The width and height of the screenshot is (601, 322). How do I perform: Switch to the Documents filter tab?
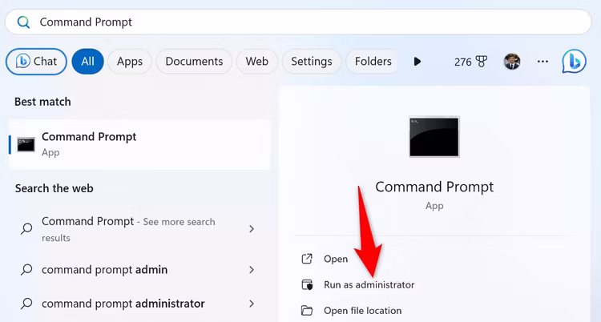tap(194, 62)
